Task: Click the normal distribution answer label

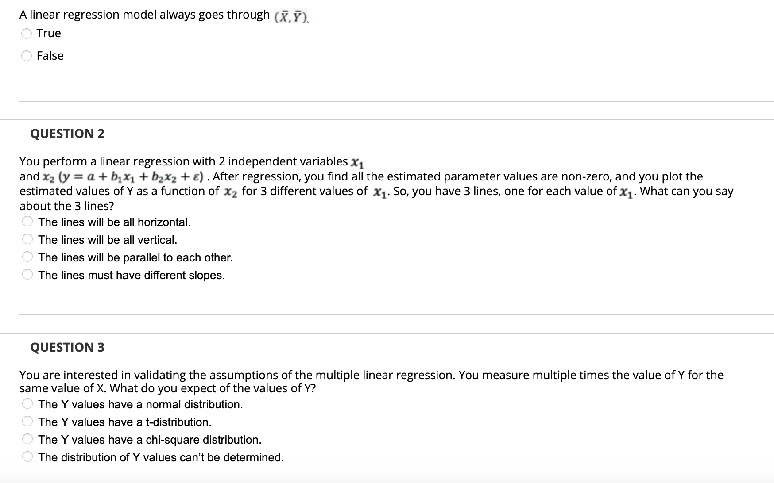Action: pyautogui.click(x=140, y=404)
